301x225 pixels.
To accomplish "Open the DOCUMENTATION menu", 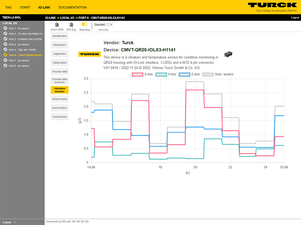I will pyautogui.click(x=73, y=7).
